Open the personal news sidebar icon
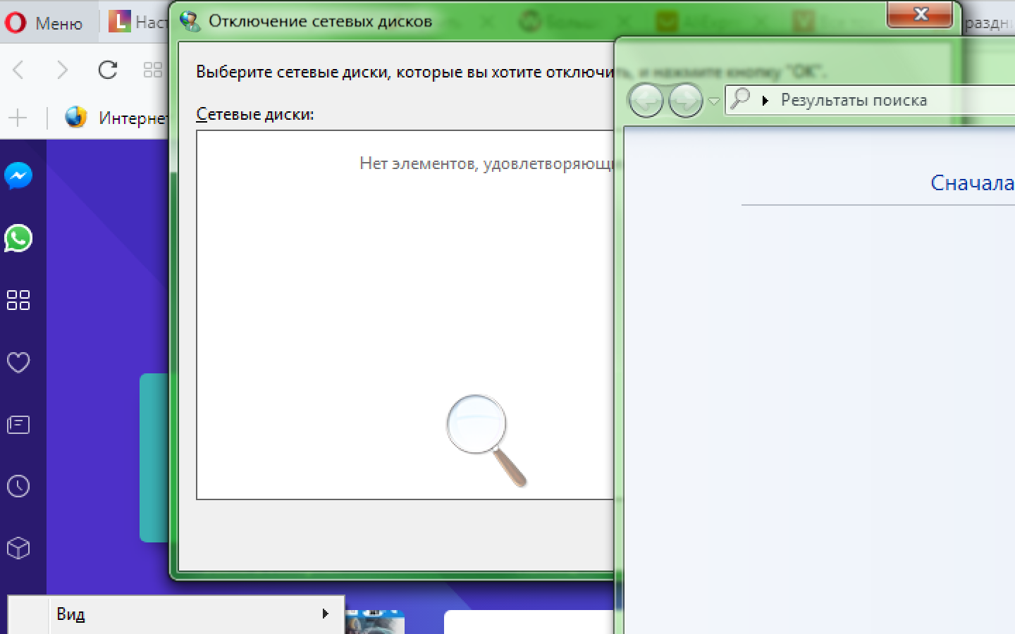This screenshot has width=1015, height=634. point(18,425)
